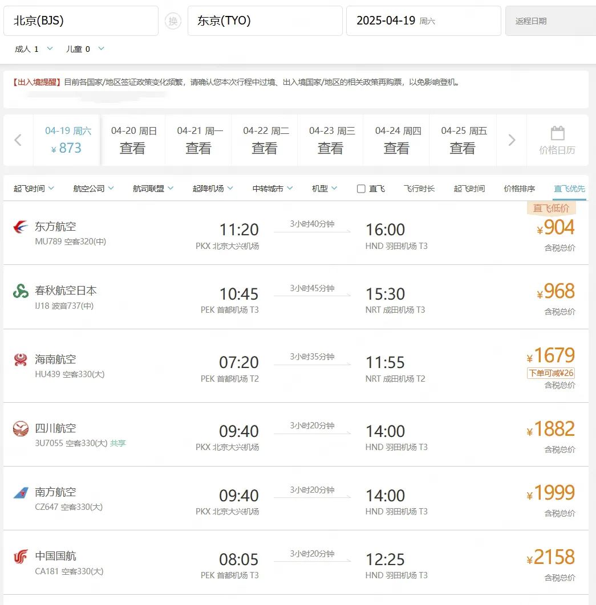Switch to the 04-23 周三 date tab
Image resolution: width=596 pixels, height=605 pixels.
click(x=331, y=140)
